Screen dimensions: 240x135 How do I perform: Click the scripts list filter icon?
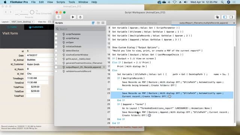[93, 23]
